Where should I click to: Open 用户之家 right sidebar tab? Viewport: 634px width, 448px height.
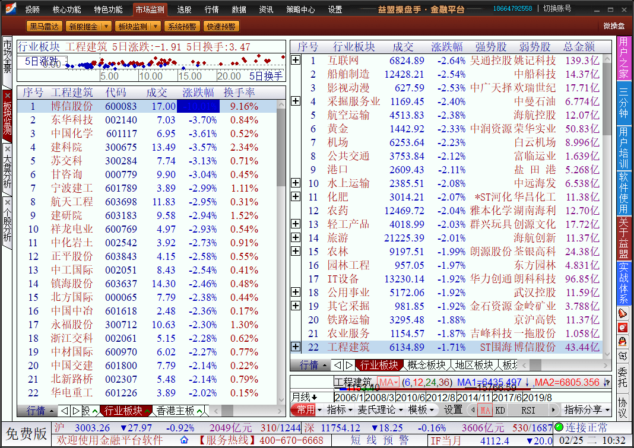[x=623, y=58]
